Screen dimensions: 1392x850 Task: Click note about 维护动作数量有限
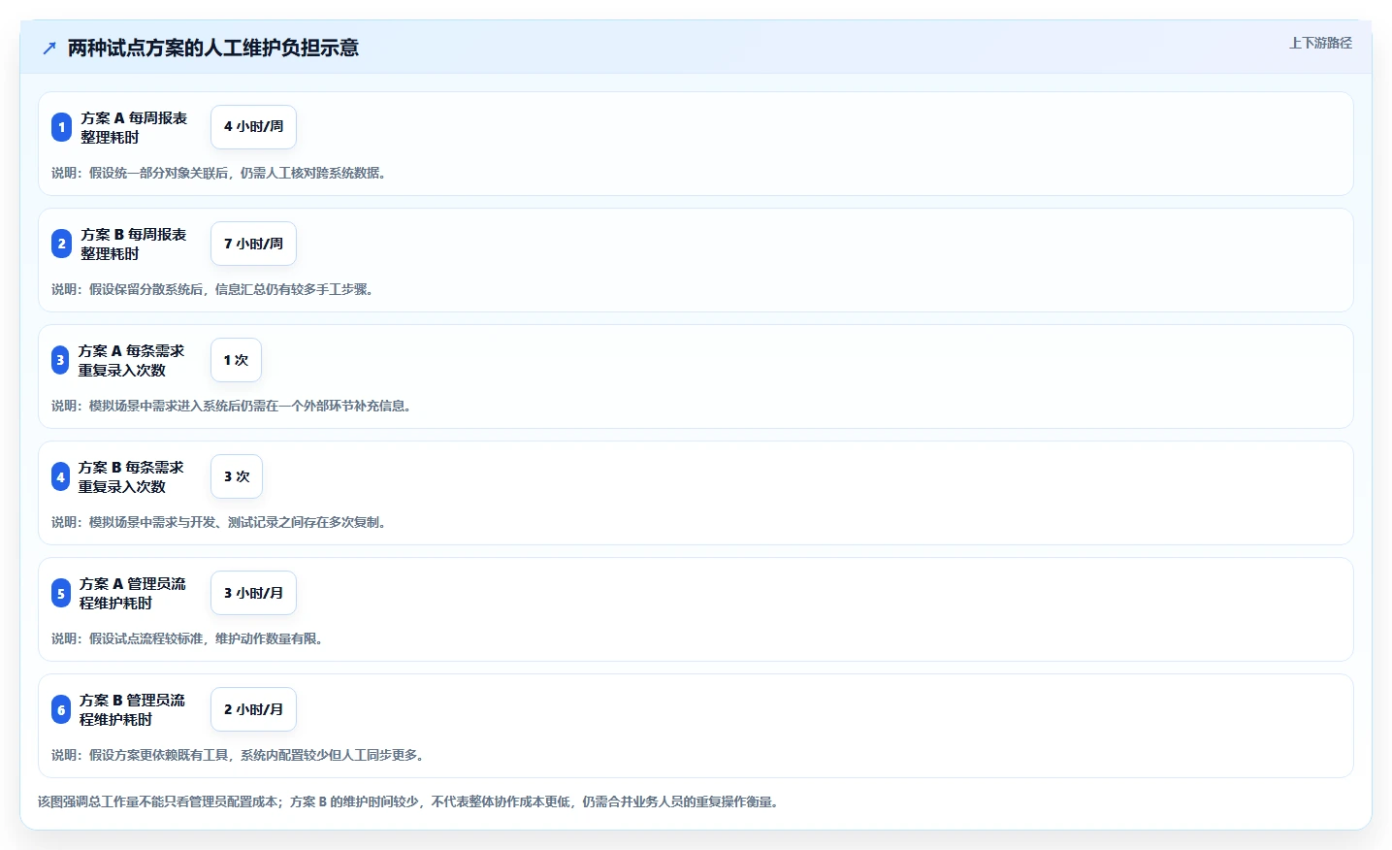(x=190, y=638)
